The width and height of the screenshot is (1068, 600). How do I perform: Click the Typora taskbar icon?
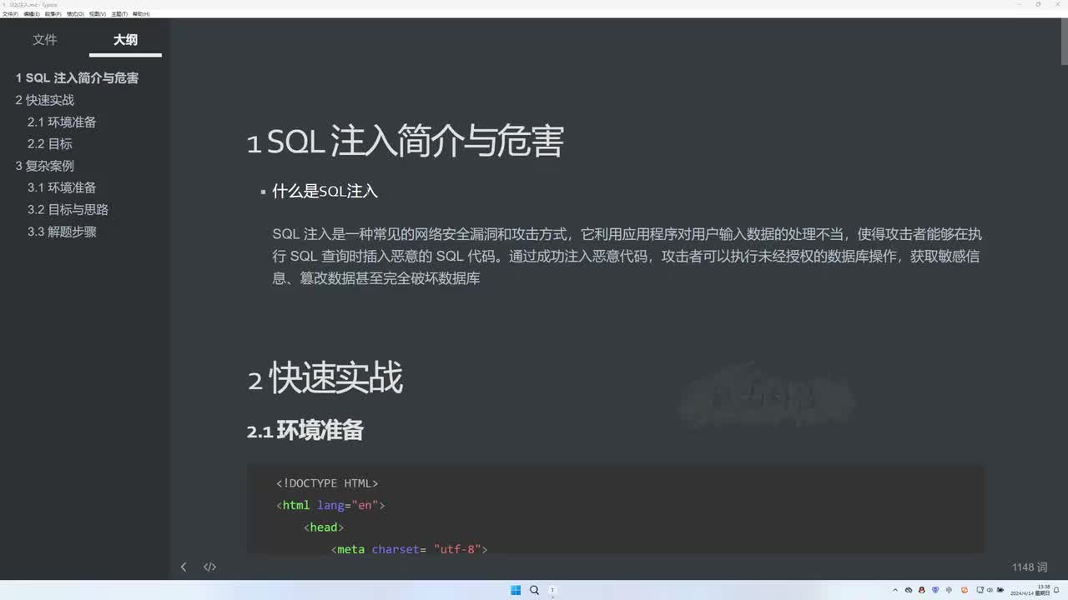[552, 590]
